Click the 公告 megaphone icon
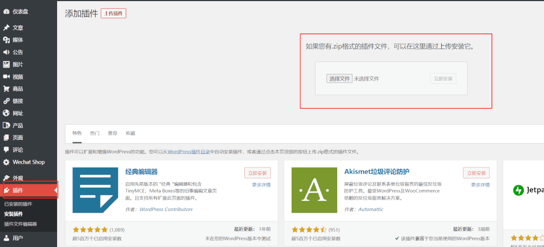Viewport: 544px width, 247px height. 7,52
